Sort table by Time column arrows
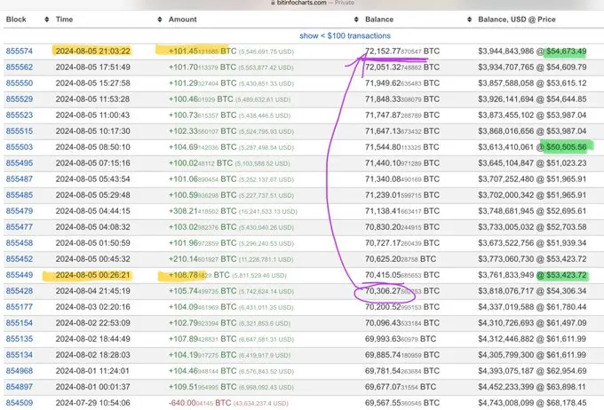Viewport: 604px width, 410px height. click(160, 20)
